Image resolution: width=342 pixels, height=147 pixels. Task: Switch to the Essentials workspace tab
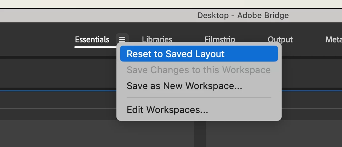point(92,39)
